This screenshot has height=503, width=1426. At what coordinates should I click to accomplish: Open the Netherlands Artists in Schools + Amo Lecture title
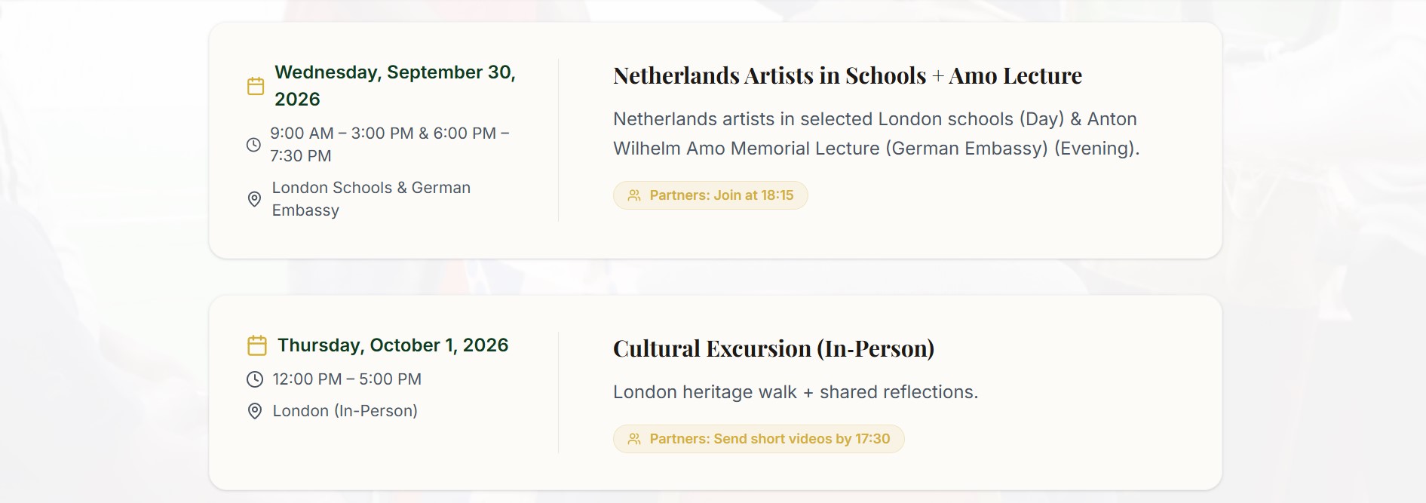847,75
